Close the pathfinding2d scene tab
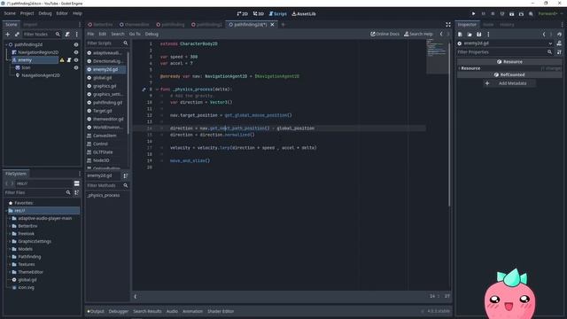 tap(272, 25)
